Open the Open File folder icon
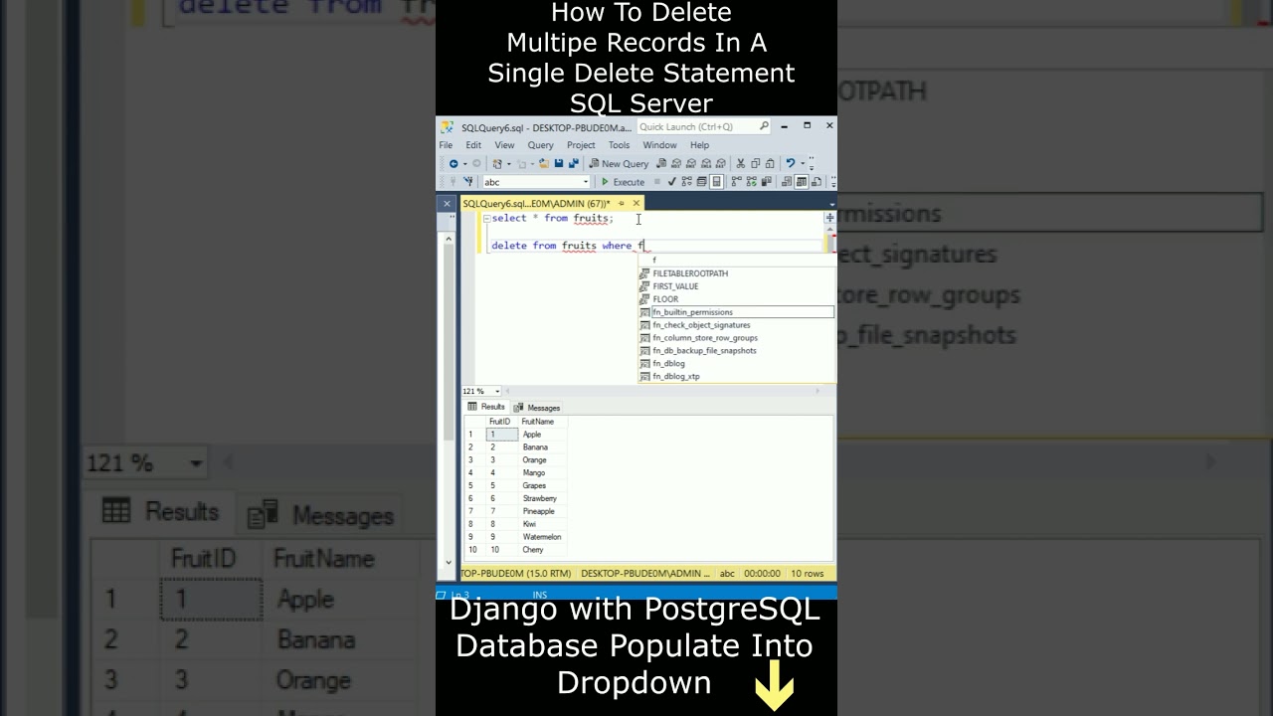Image resolution: width=1273 pixels, height=716 pixels. tap(544, 164)
